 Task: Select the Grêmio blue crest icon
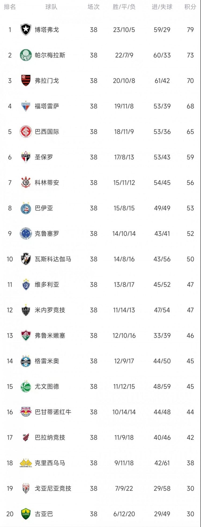[x=26, y=361]
